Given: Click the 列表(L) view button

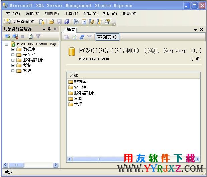Looking at the screenshot, I should pos(107,37).
